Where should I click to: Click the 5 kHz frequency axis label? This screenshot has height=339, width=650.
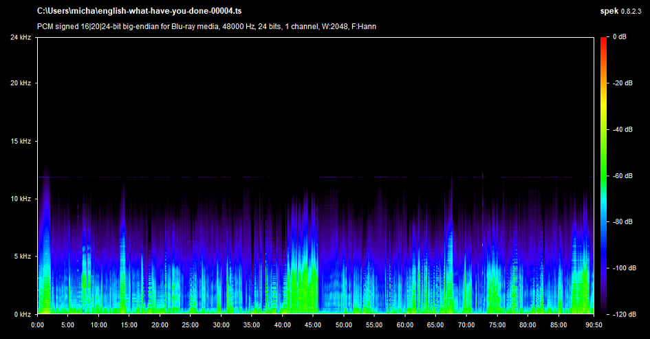21,256
